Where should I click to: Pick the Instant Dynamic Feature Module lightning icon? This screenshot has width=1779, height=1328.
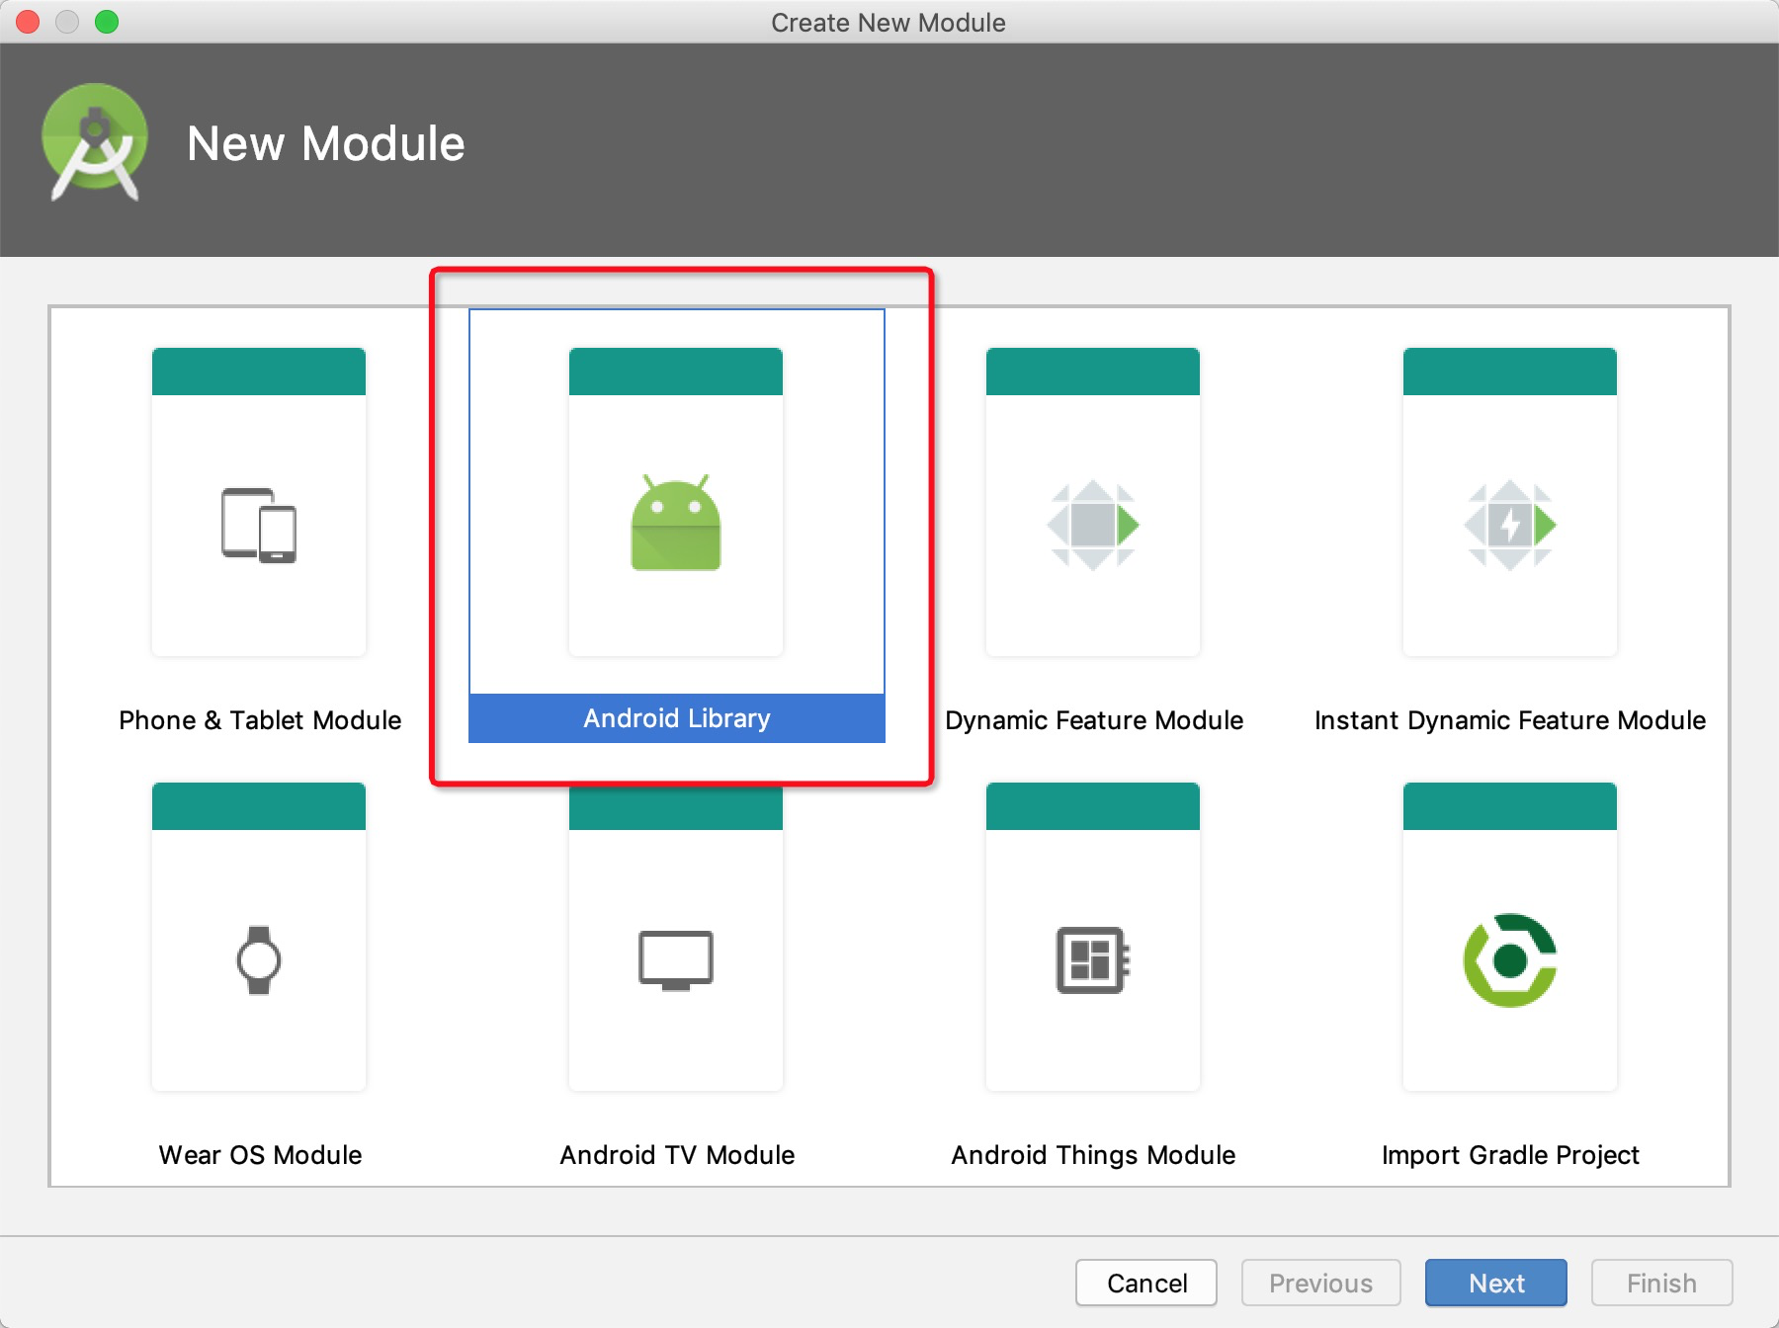pos(1510,525)
